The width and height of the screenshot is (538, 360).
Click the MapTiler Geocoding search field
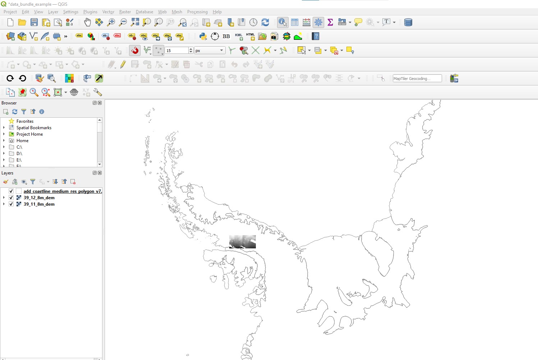pyautogui.click(x=417, y=78)
